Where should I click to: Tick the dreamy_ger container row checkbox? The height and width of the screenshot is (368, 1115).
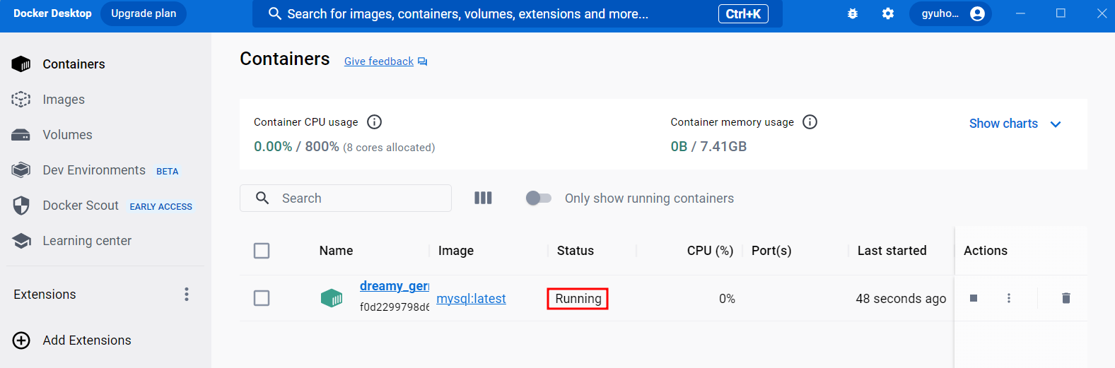tap(262, 298)
